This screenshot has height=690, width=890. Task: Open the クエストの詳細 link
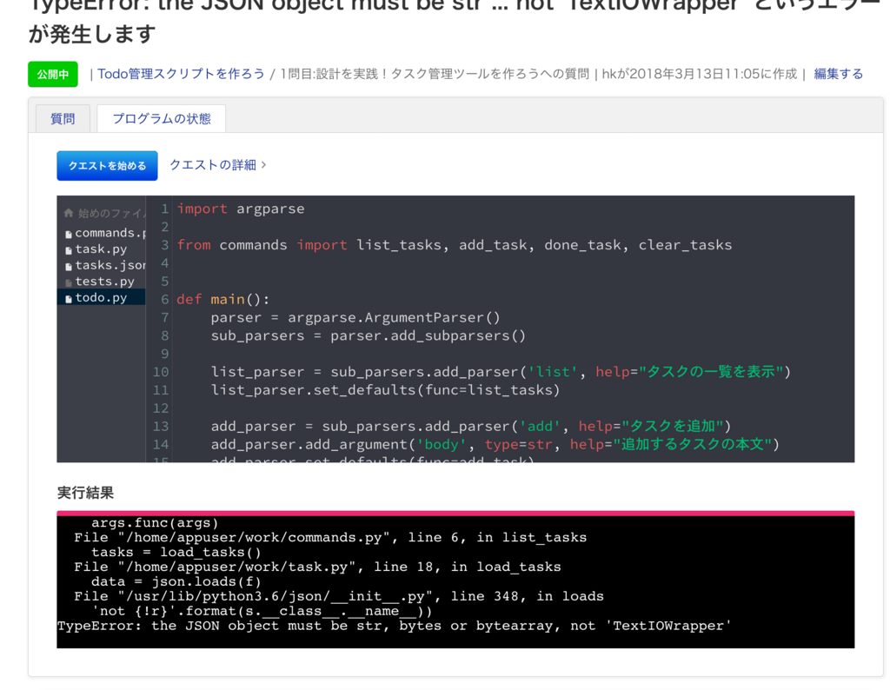213,165
